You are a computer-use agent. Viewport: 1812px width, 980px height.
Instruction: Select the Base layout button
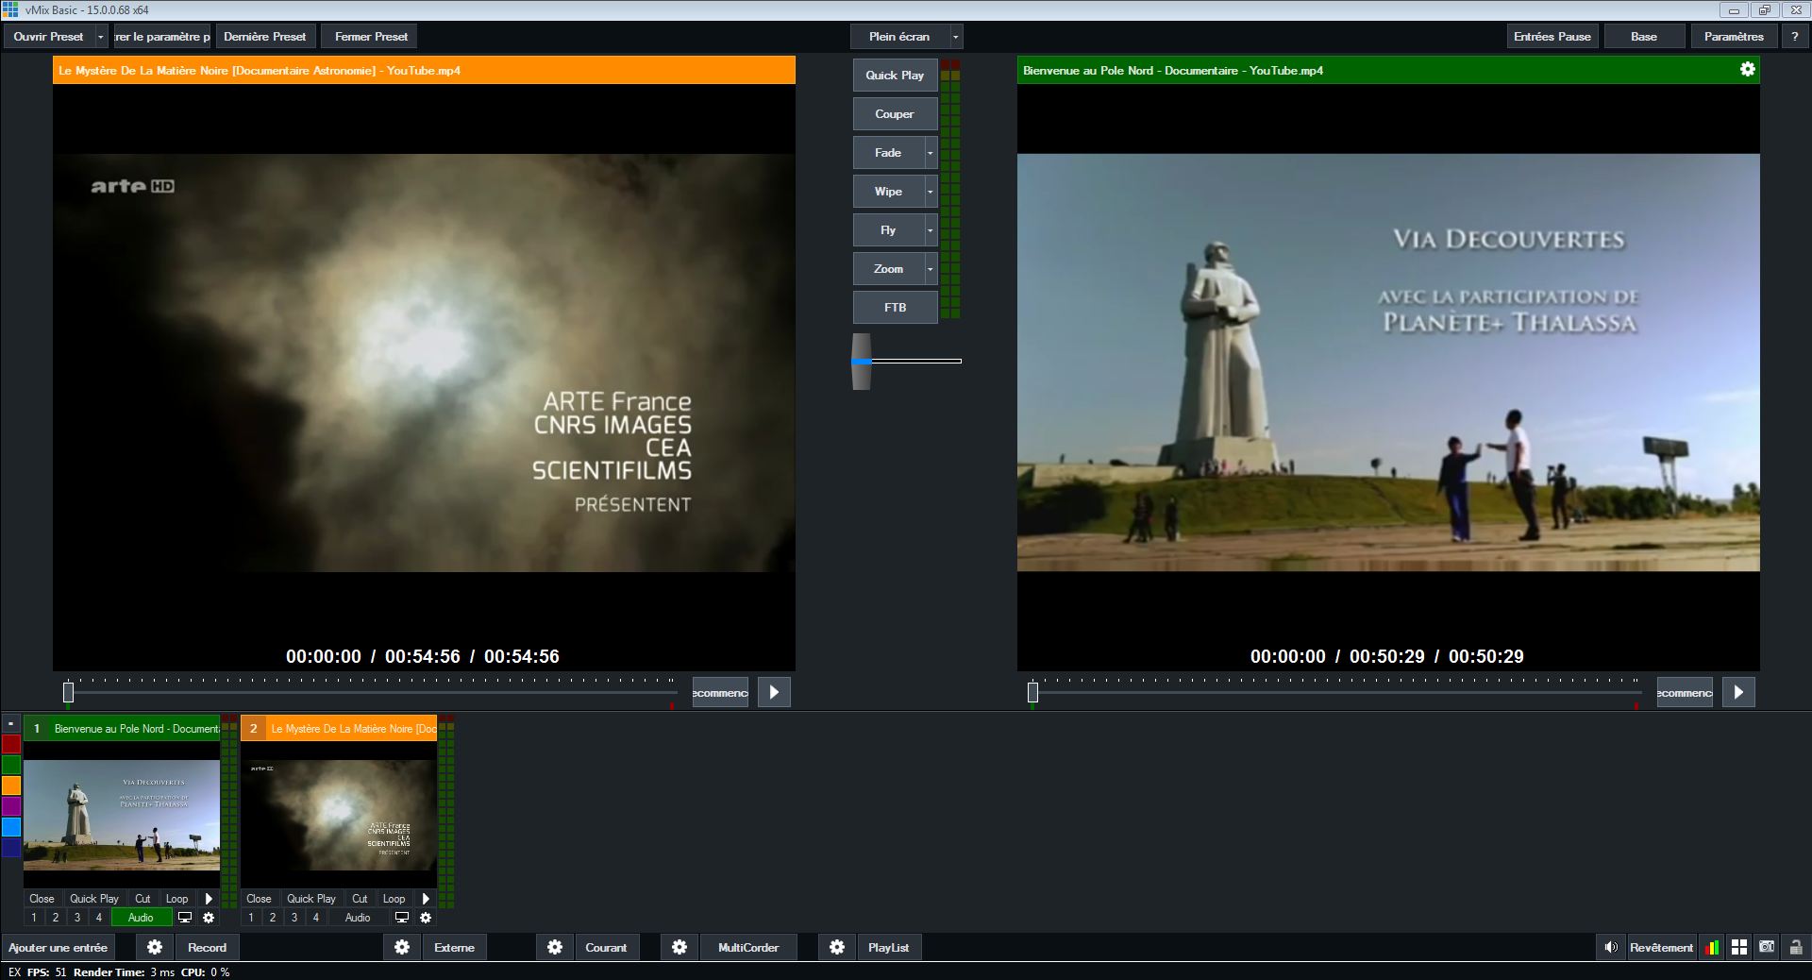[x=1644, y=37]
